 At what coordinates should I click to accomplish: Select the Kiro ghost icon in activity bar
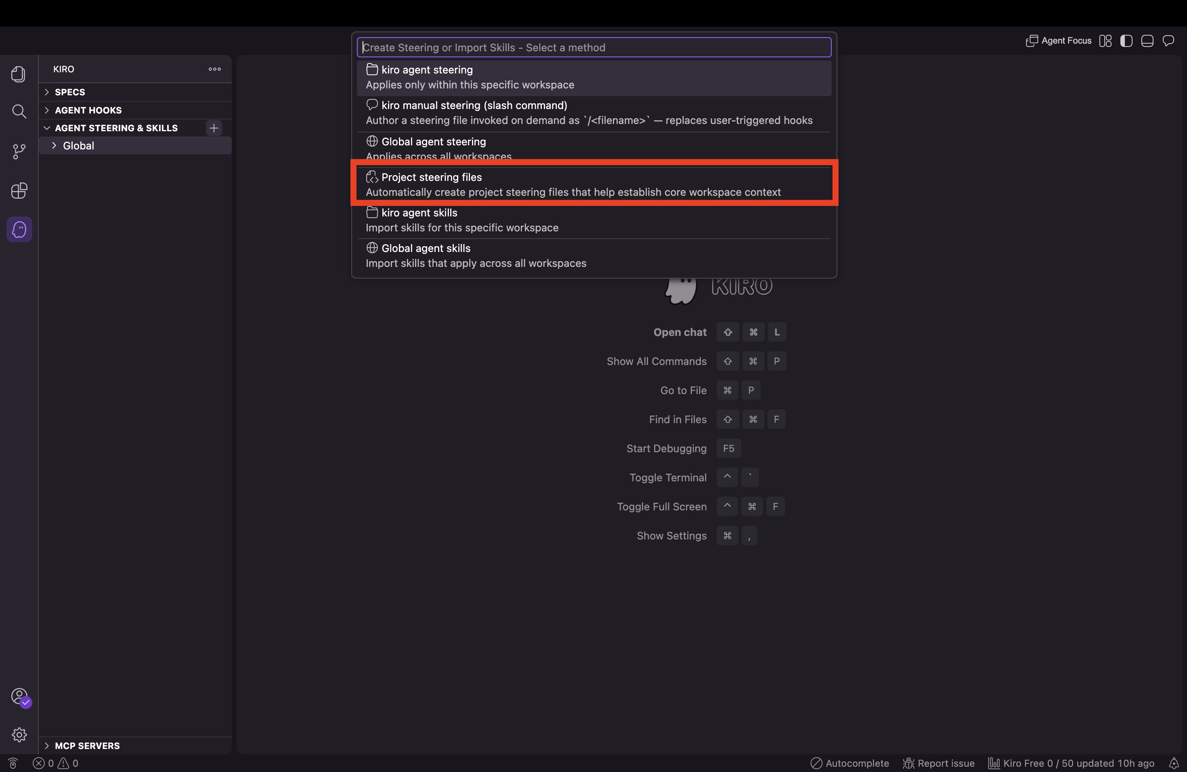click(19, 229)
